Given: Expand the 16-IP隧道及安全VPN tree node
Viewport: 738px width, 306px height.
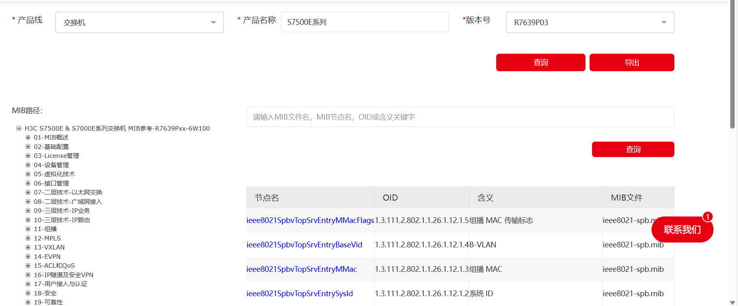Looking at the screenshot, I should 28,275.
